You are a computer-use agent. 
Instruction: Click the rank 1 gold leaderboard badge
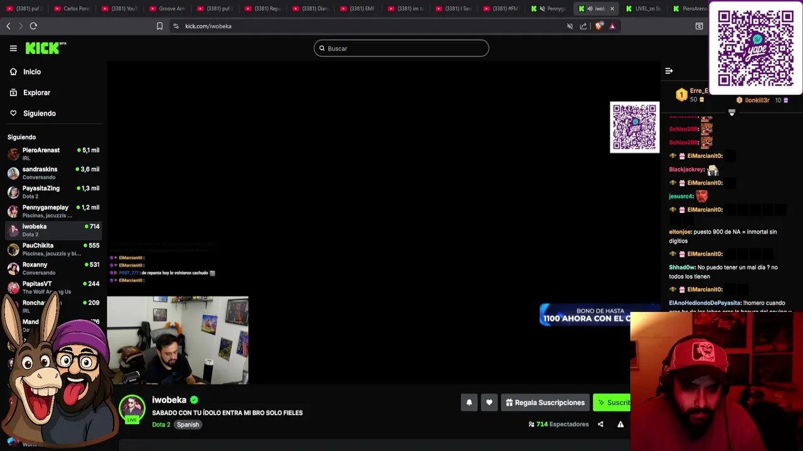(x=681, y=95)
